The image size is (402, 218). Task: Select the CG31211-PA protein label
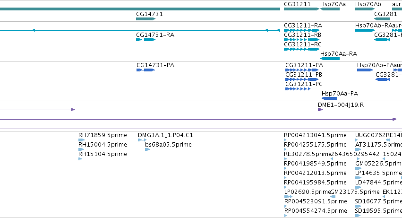coord(304,65)
